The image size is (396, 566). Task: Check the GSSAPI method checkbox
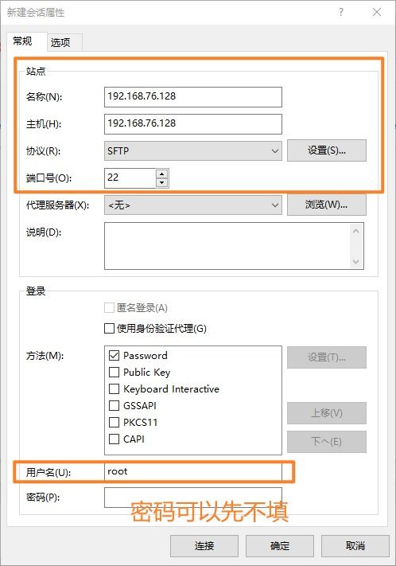click(114, 406)
